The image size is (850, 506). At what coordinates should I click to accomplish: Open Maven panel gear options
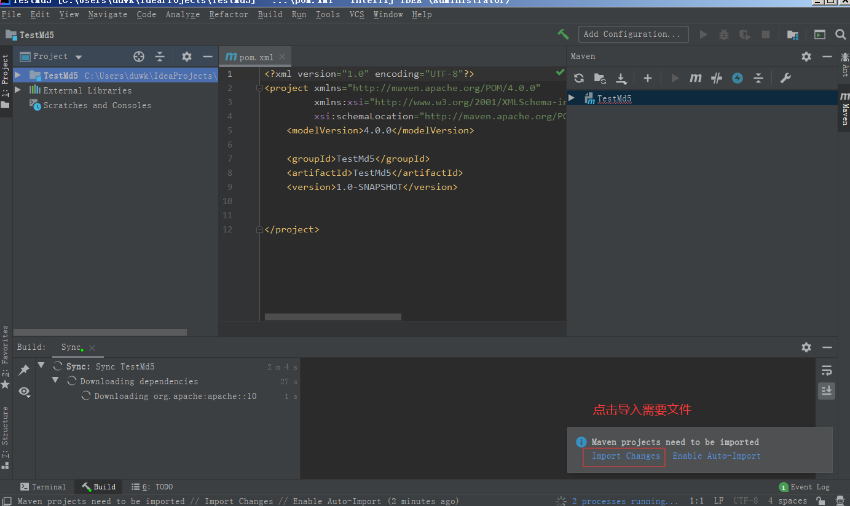[x=806, y=57]
